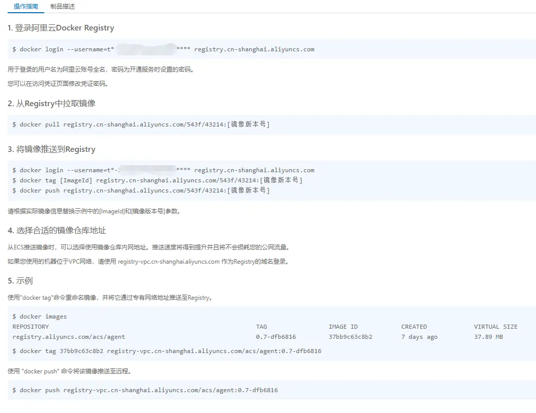Select the docker login line in section 3
536x413 pixels.
coord(163,170)
